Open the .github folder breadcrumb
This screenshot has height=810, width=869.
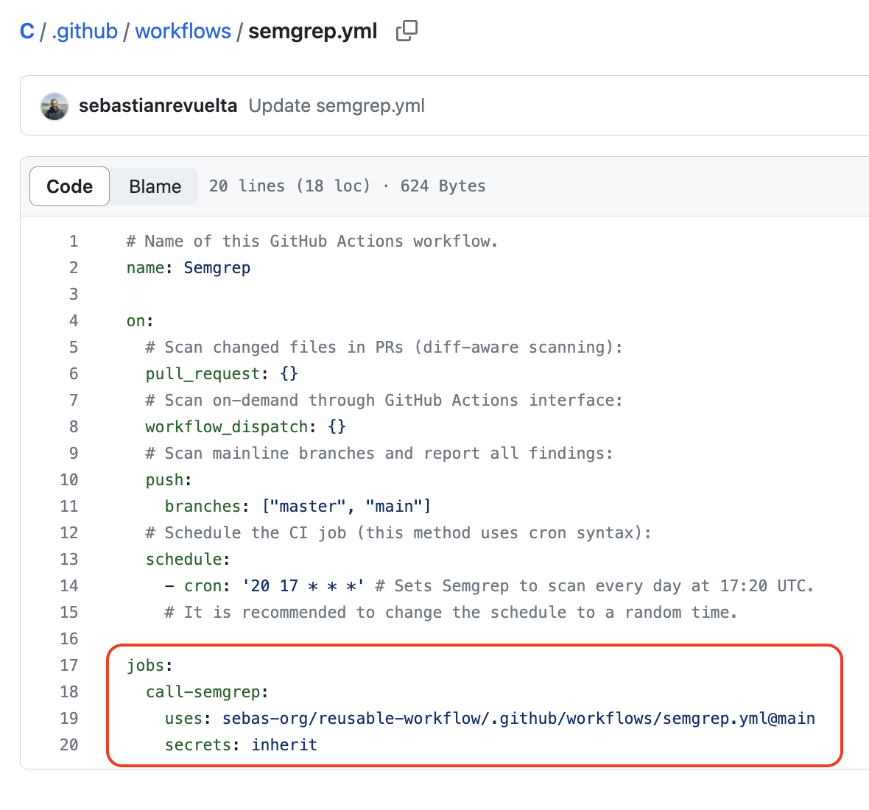tap(85, 31)
